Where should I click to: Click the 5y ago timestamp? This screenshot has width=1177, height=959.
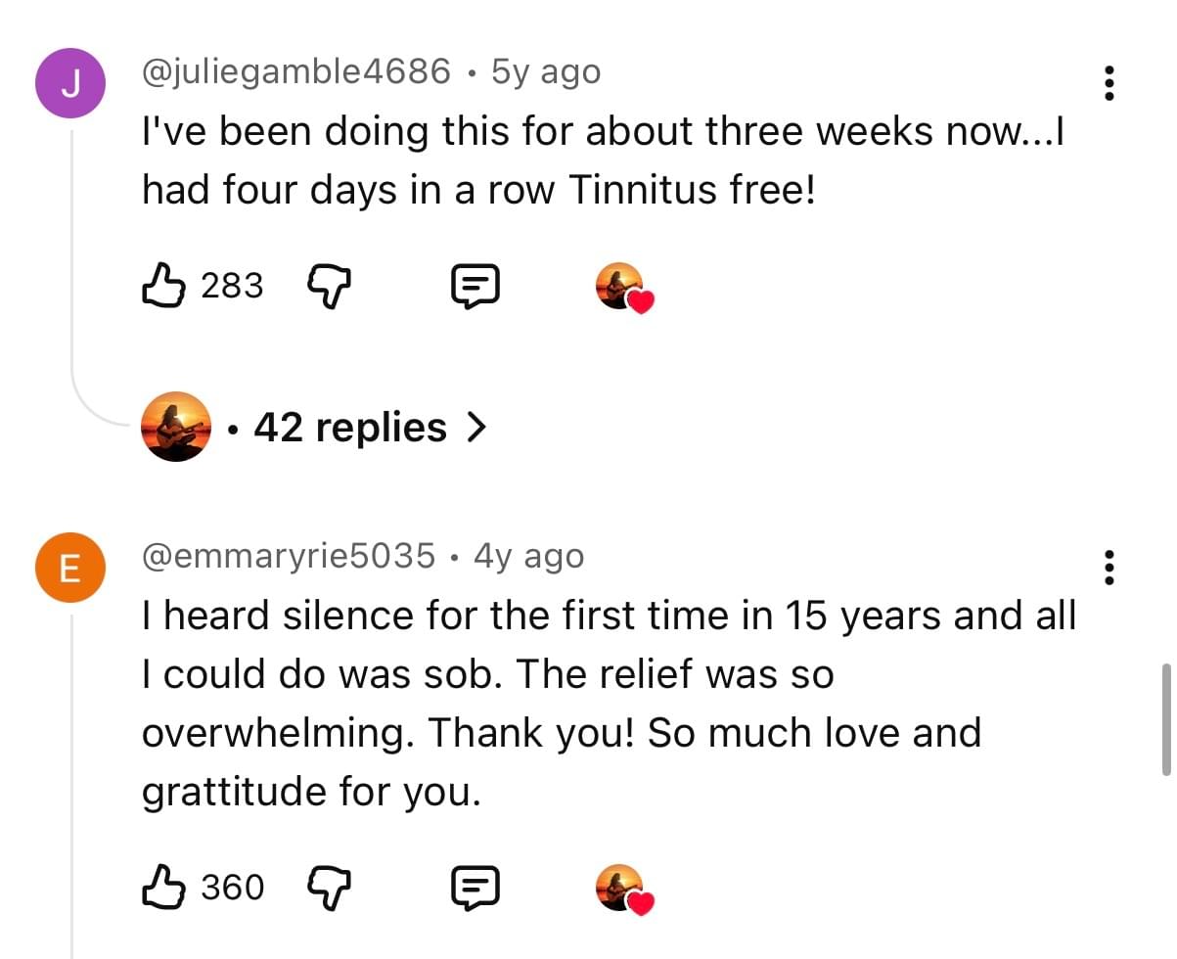[x=546, y=71]
